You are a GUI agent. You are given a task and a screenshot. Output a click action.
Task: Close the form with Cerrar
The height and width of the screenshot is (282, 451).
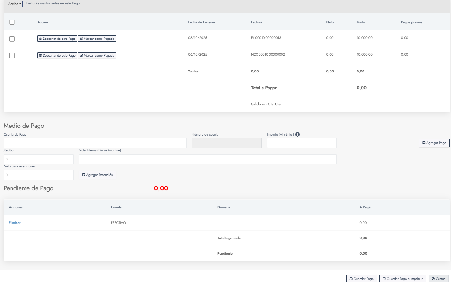coord(438,279)
